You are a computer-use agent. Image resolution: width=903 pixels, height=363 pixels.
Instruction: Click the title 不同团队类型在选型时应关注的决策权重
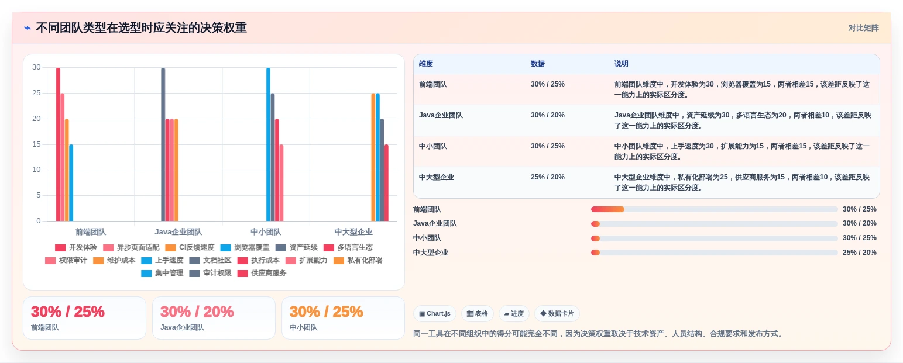141,27
